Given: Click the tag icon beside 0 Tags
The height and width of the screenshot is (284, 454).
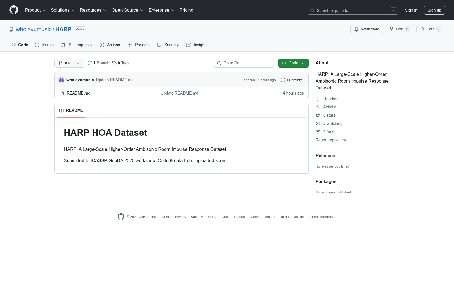Looking at the screenshot, I should coord(114,63).
